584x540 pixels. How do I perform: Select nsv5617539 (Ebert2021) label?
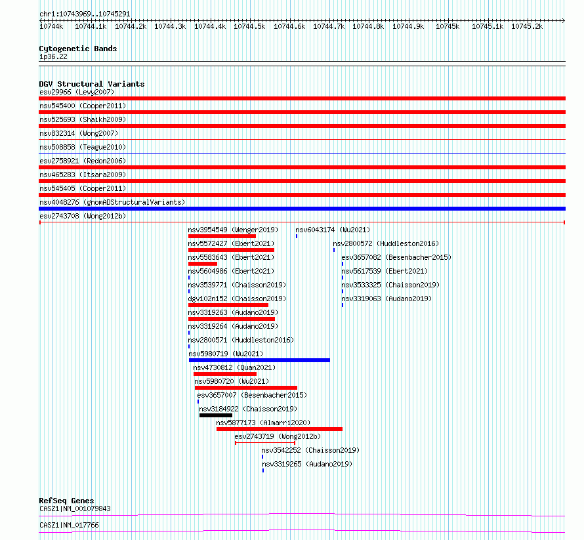[385, 271]
